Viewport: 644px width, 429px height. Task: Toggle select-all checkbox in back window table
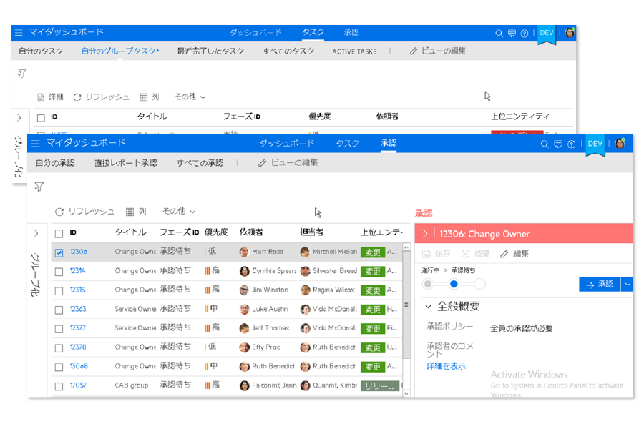(x=41, y=118)
